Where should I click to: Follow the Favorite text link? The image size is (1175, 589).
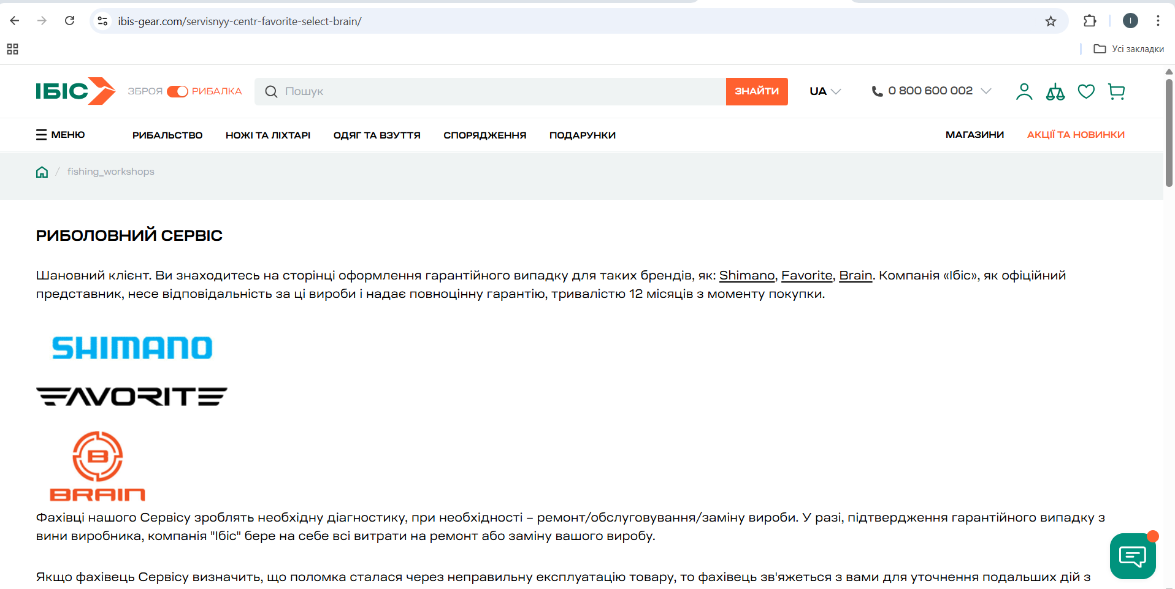807,276
